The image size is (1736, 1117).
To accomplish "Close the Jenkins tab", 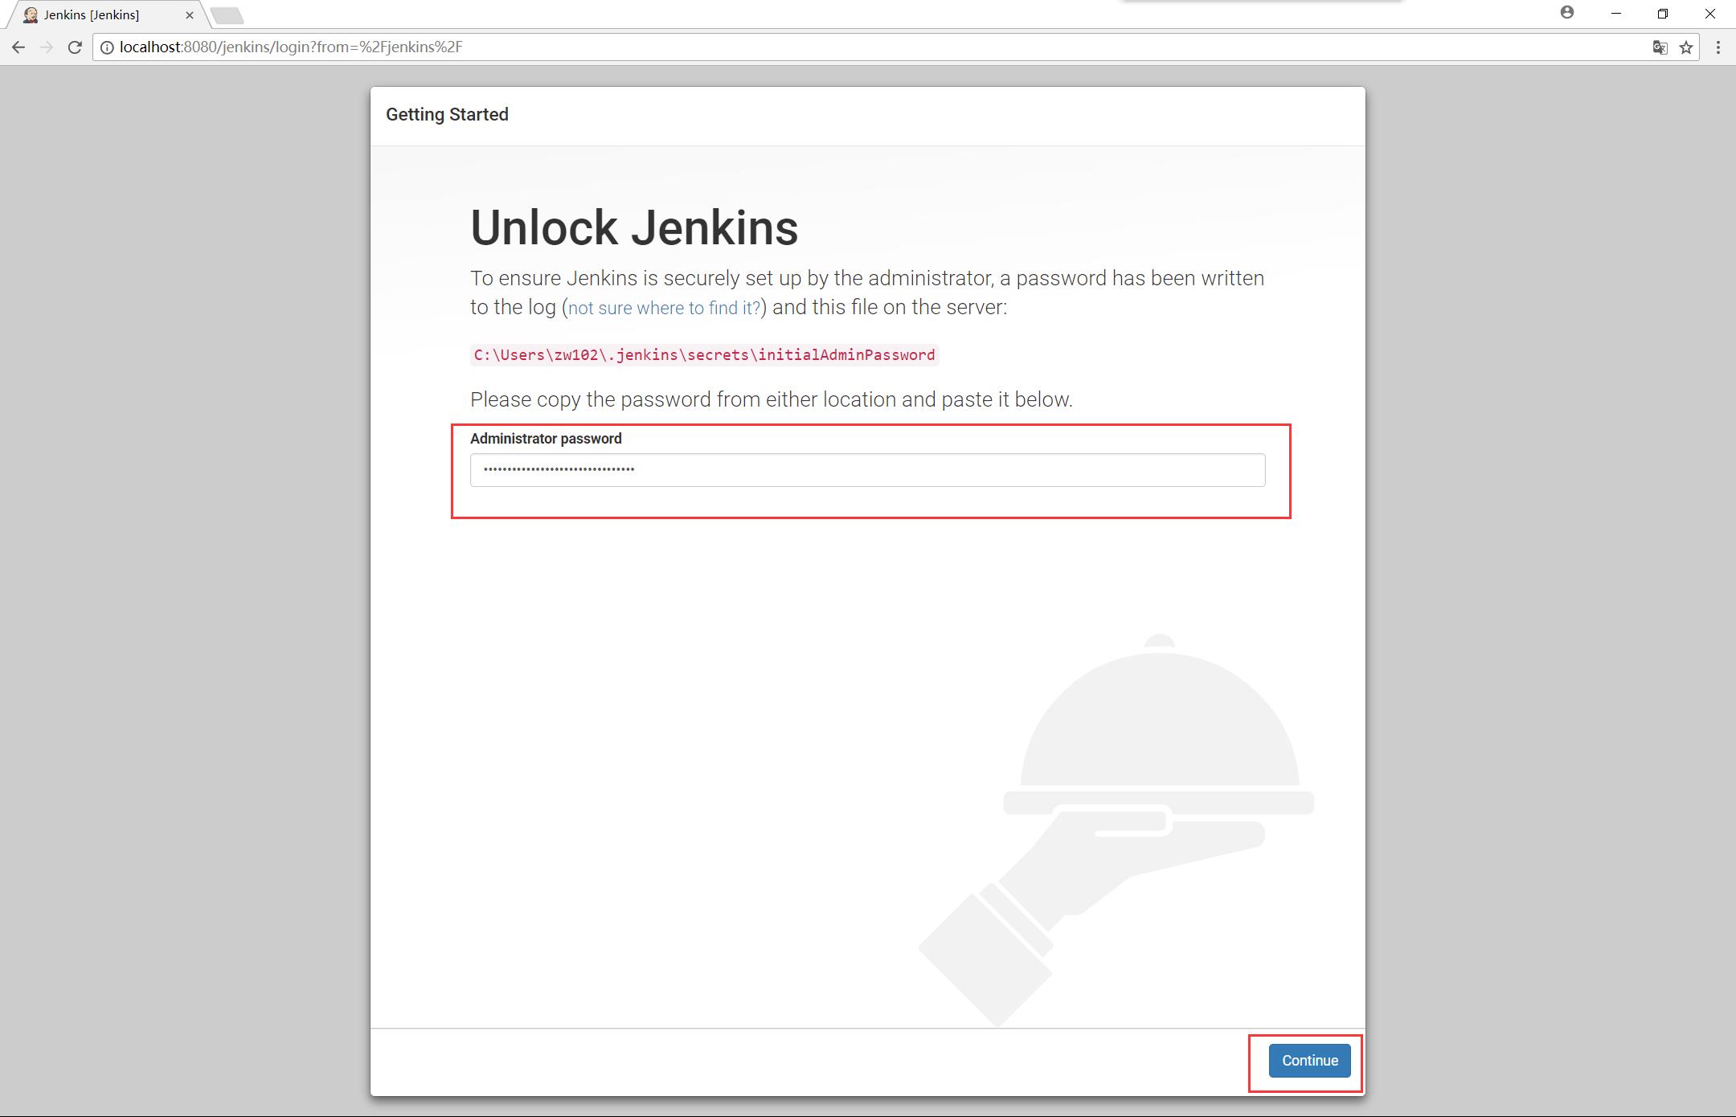I will coord(190,14).
